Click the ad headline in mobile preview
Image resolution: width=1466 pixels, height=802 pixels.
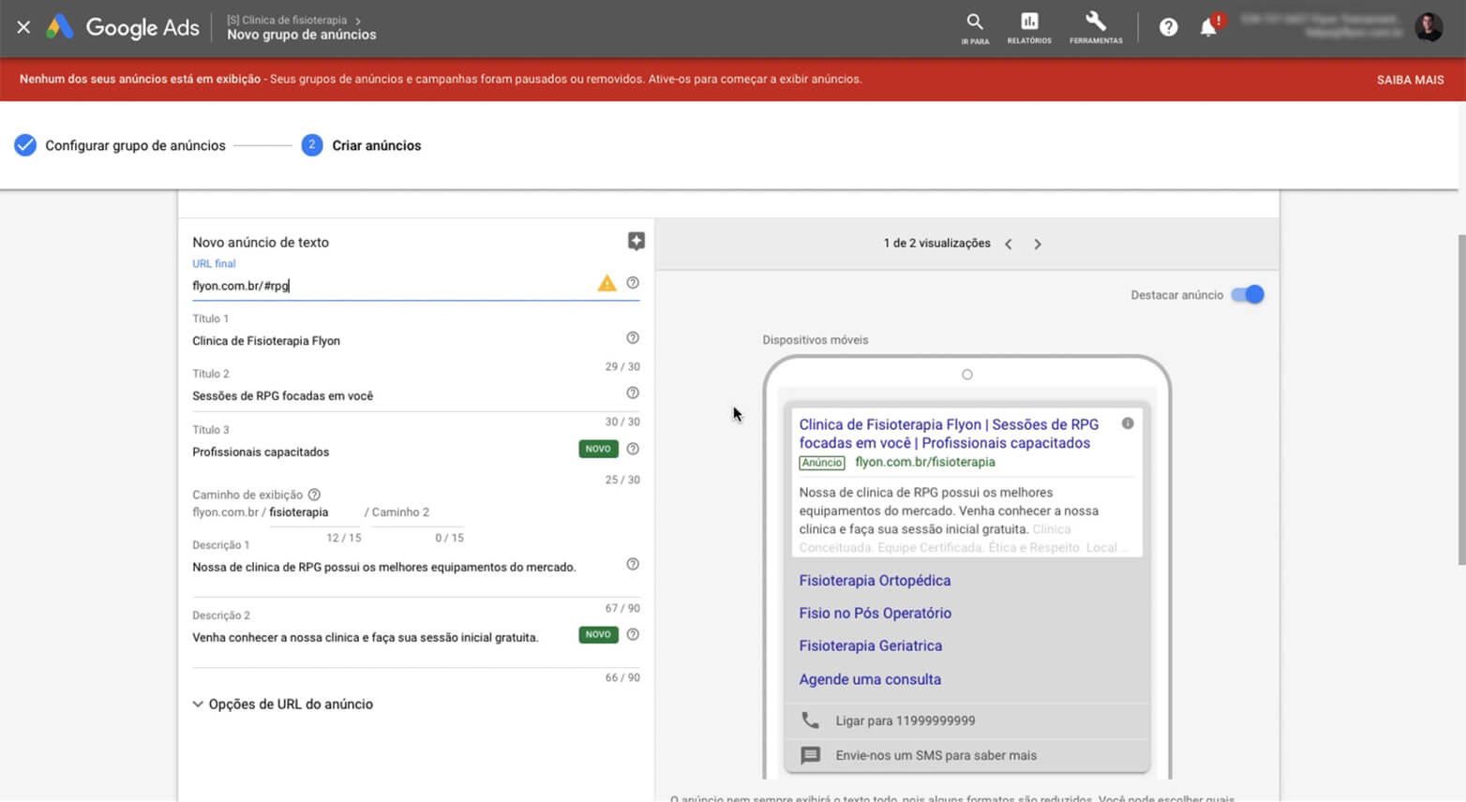tap(949, 434)
